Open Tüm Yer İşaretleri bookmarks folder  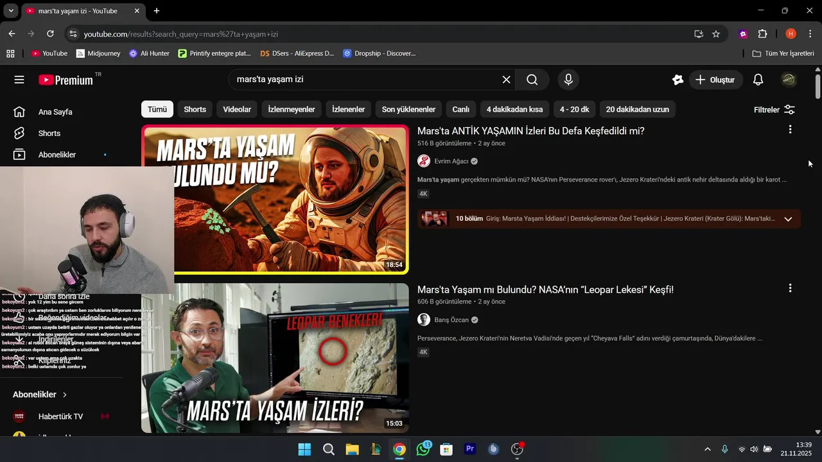coord(783,53)
